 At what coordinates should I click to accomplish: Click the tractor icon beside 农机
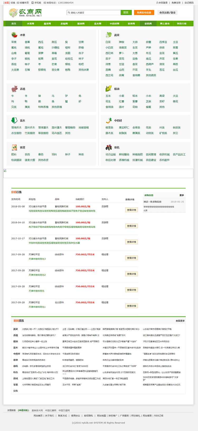pos(109,147)
